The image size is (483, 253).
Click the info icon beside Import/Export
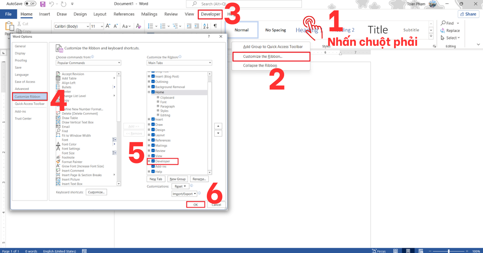tap(199, 193)
